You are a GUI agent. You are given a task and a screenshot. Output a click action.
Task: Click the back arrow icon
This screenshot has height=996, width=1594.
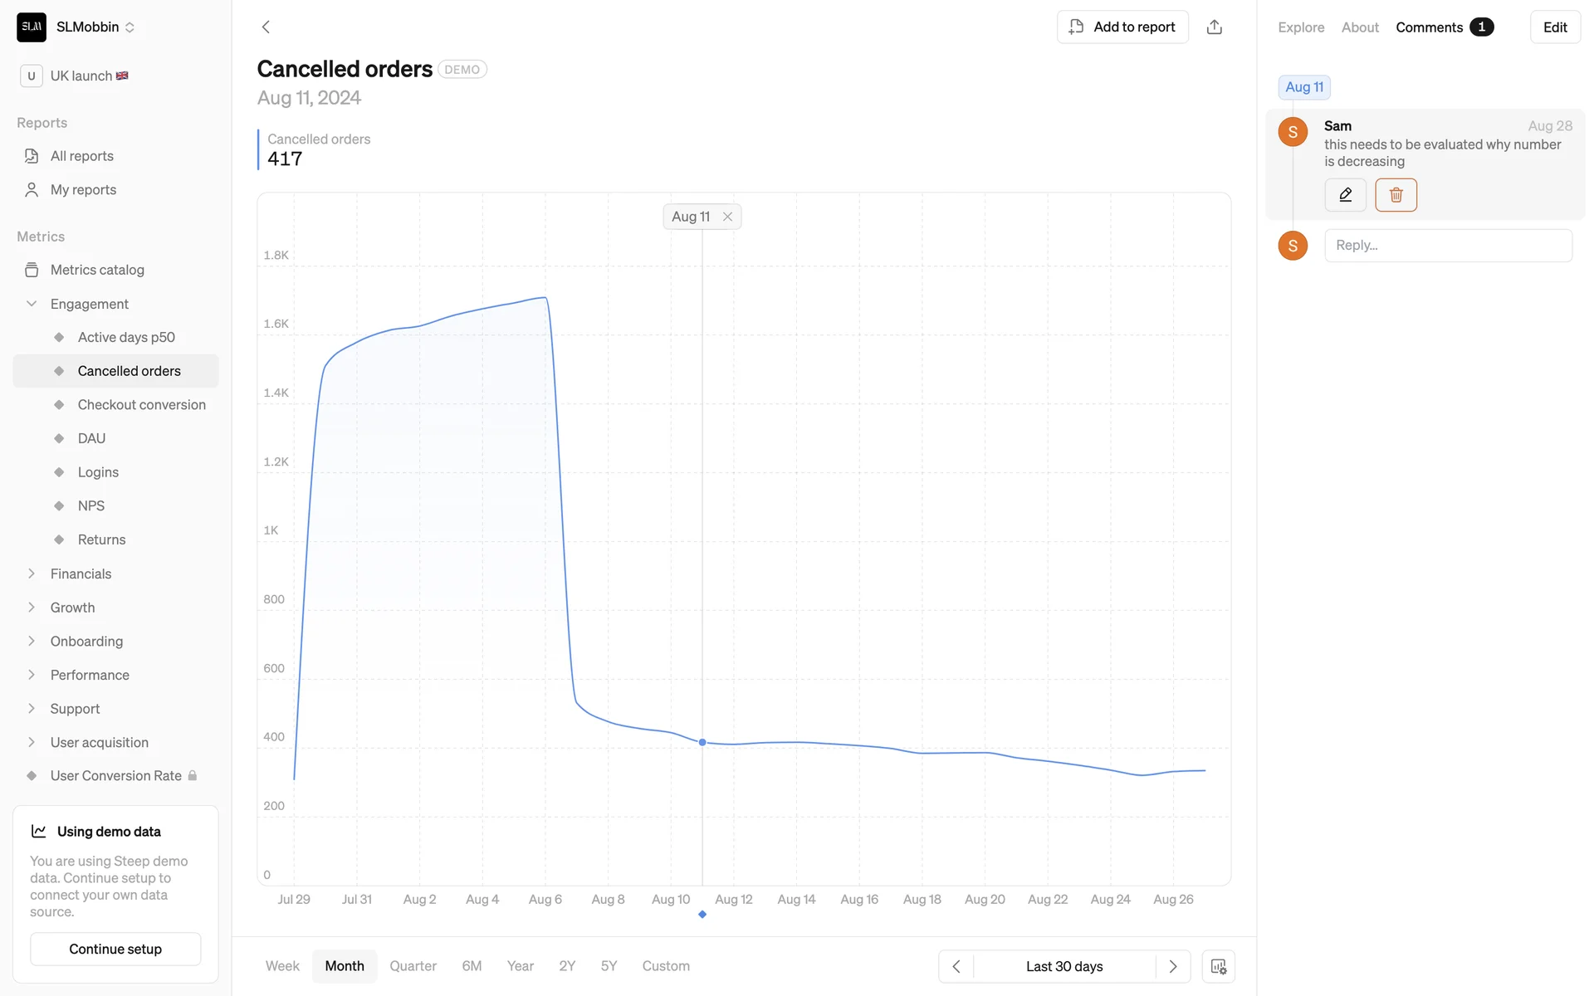(x=266, y=27)
